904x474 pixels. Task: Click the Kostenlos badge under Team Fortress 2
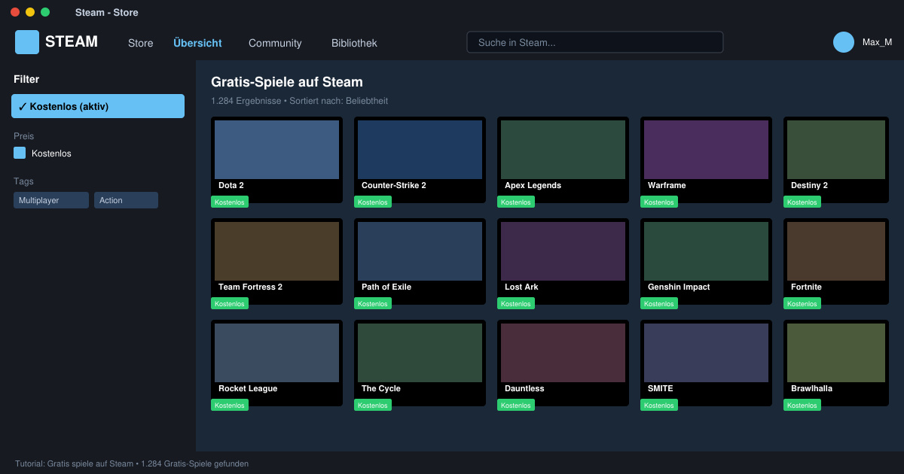pyautogui.click(x=230, y=303)
